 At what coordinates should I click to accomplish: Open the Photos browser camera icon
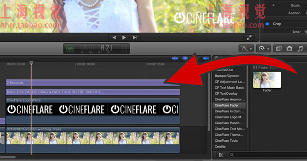289,48
